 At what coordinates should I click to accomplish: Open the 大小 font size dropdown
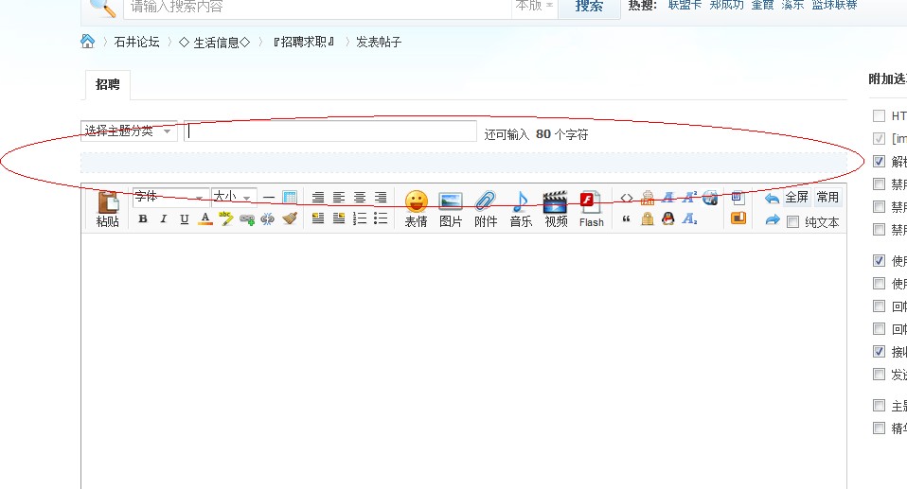pyautogui.click(x=234, y=197)
